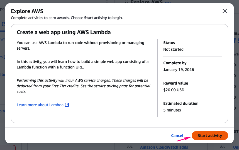Click drag handle beside Explore AWS widget title

pos(126,2)
